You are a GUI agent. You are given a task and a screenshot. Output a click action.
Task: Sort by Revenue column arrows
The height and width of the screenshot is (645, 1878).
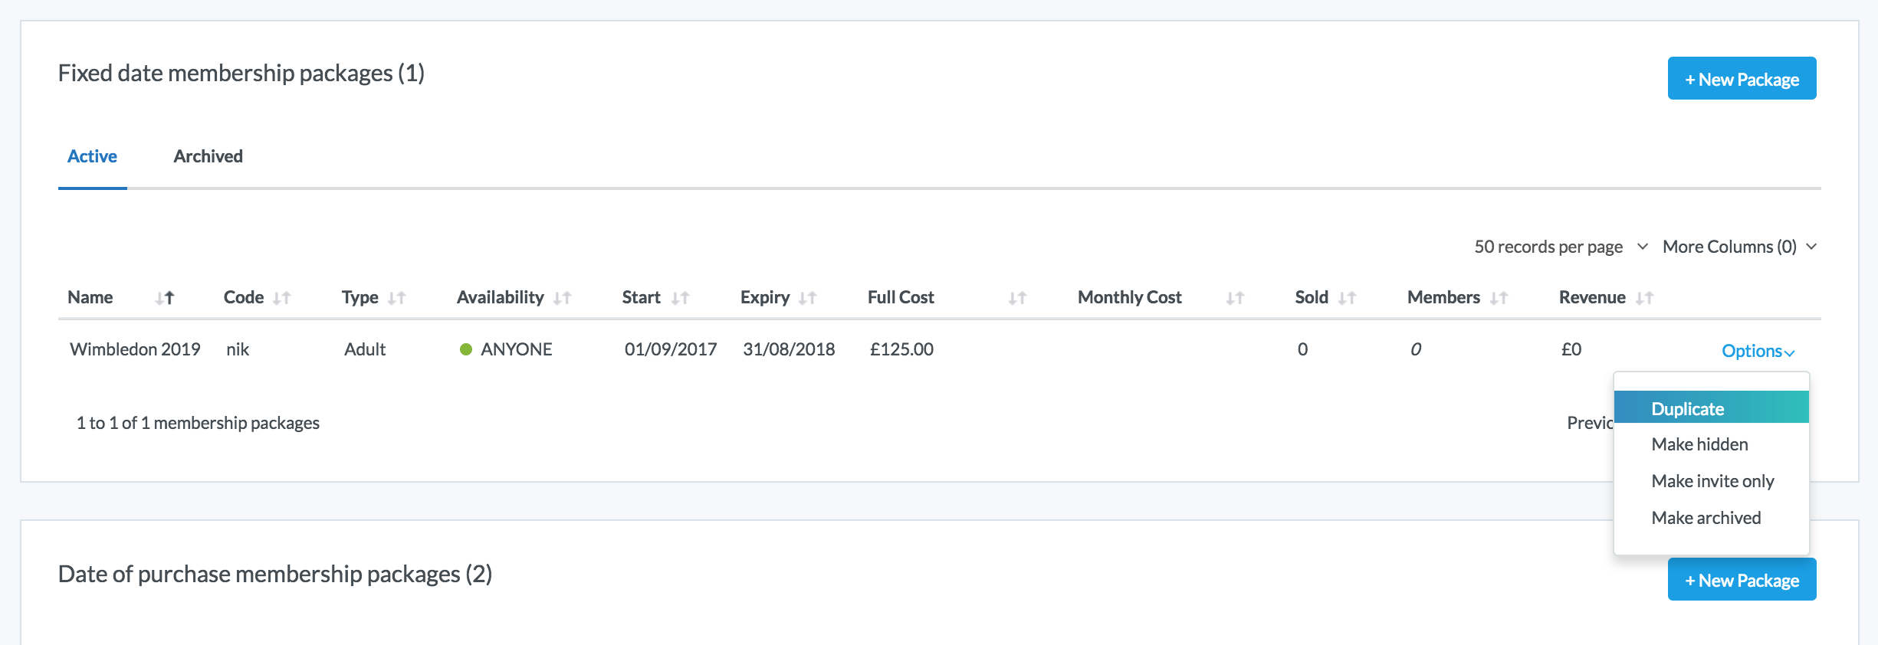[1644, 298]
